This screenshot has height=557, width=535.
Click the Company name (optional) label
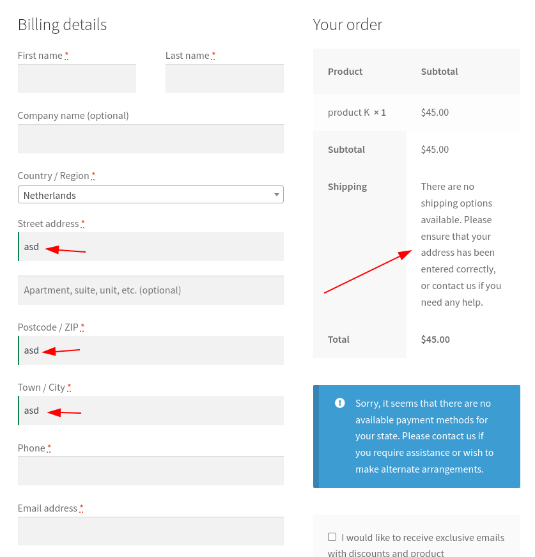(x=73, y=116)
